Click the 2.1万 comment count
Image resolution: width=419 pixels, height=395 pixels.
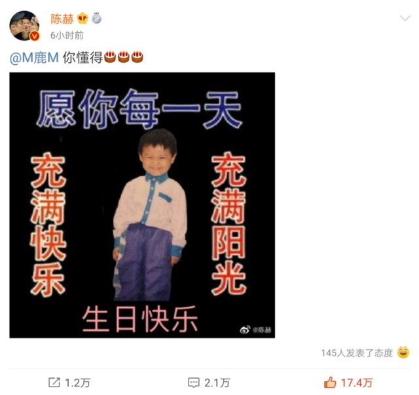[217, 383]
